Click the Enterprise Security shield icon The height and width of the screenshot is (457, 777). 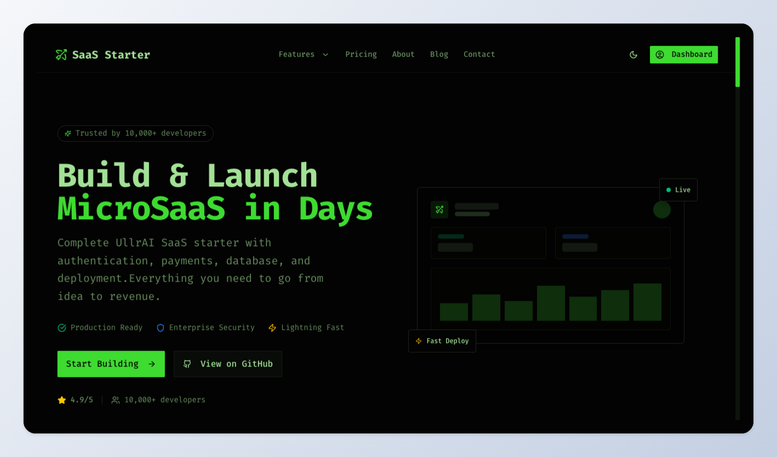pyautogui.click(x=161, y=328)
